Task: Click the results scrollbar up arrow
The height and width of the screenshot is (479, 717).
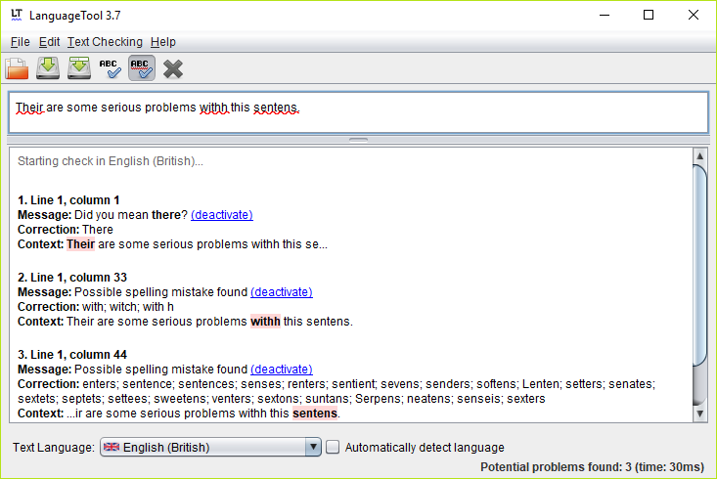Action: (x=699, y=156)
